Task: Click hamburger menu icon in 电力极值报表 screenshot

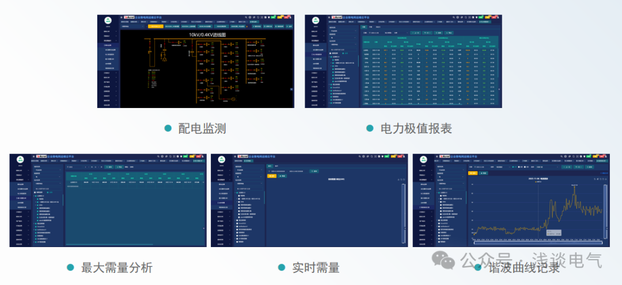Action: [x=329, y=17]
